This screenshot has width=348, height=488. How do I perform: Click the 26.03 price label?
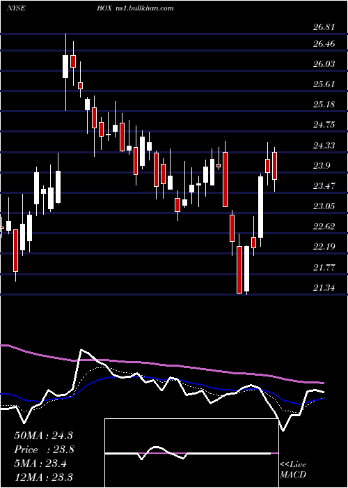(324, 64)
